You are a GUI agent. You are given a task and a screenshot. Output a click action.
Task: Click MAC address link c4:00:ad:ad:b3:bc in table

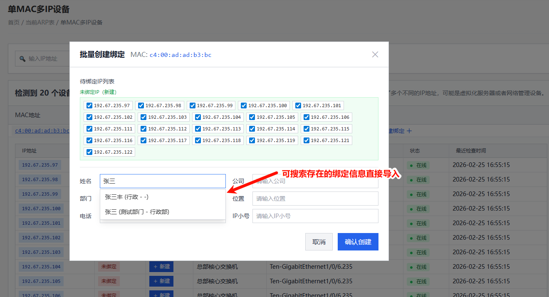click(42, 130)
